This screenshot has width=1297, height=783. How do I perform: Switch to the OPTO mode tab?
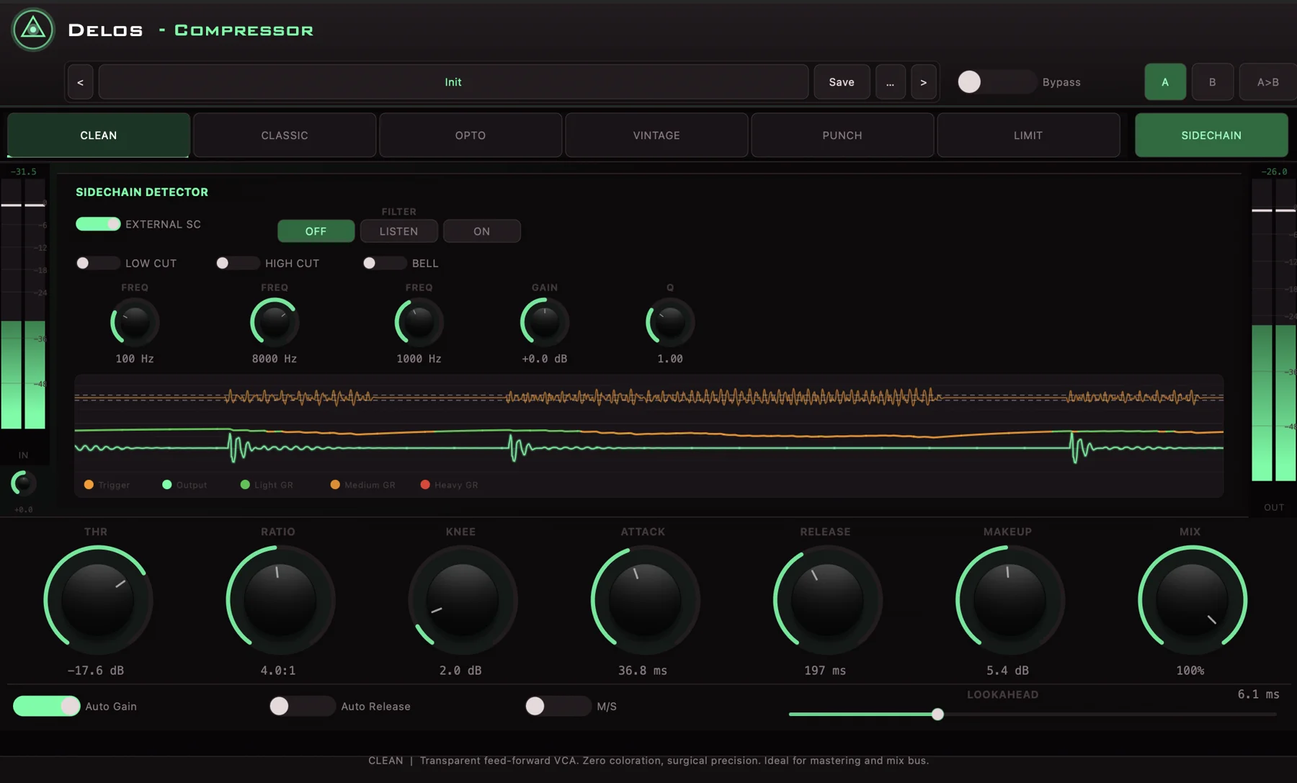[471, 135]
